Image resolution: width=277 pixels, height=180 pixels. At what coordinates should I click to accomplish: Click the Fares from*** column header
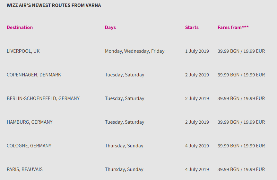point(233,27)
